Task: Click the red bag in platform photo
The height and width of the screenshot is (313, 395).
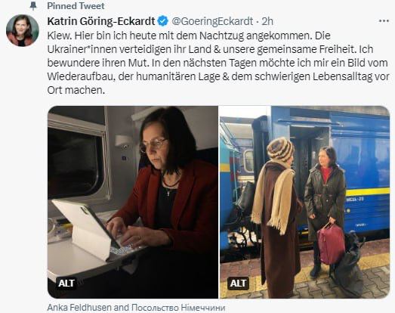Action: tap(331, 244)
